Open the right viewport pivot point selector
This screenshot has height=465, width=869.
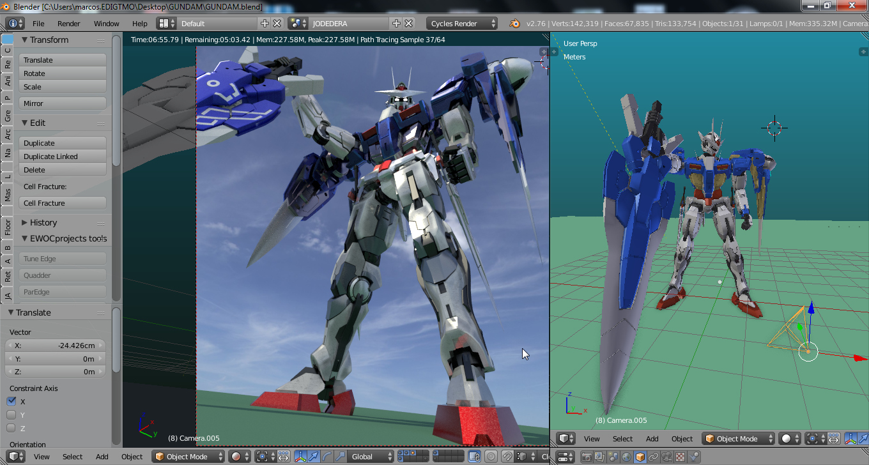[x=816, y=439]
